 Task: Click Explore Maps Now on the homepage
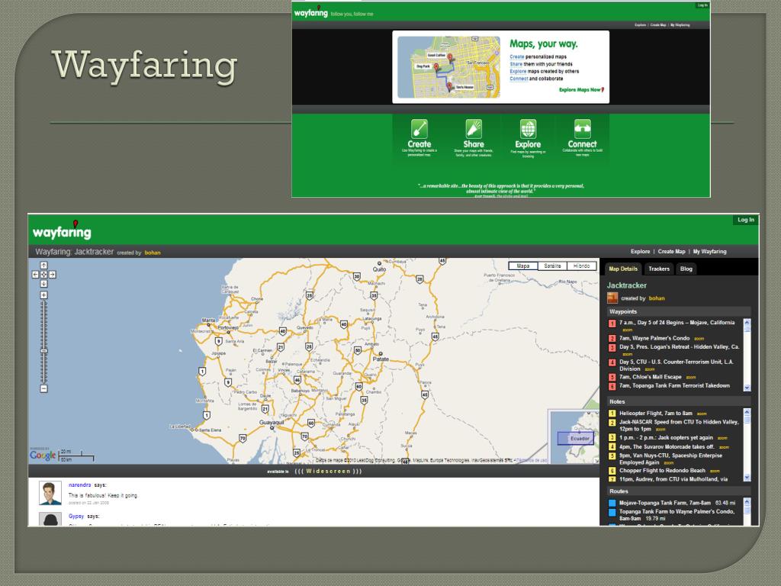click(x=581, y=90)
